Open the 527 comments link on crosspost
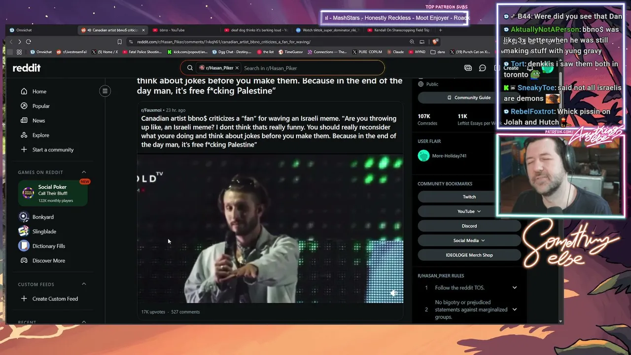 coord(185,312)
